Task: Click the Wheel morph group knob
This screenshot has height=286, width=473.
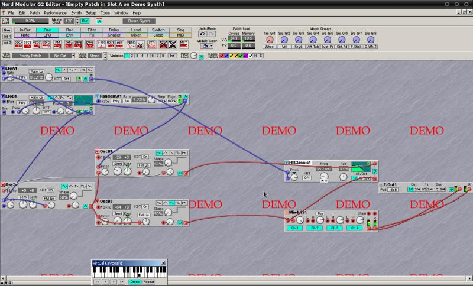Action: 270,40
